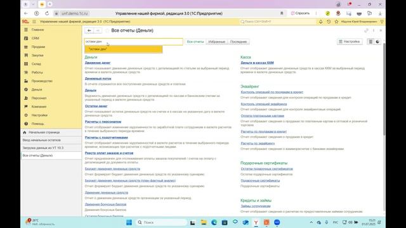Open Денежный поток report
This screenshot has width=406, height=228.
pyautogui.click(x=98, y=79)
